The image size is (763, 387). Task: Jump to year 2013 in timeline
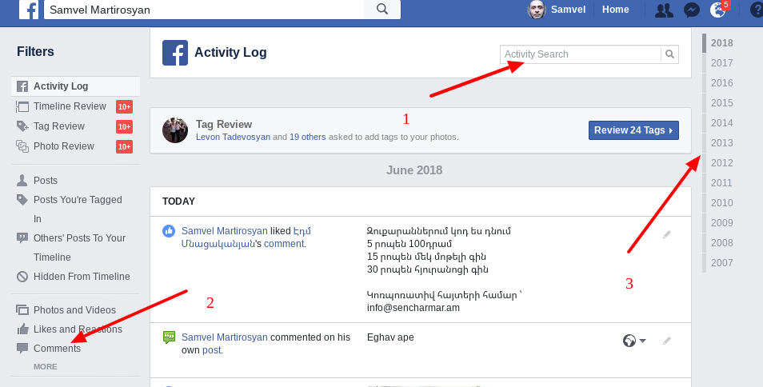[721, 142]
